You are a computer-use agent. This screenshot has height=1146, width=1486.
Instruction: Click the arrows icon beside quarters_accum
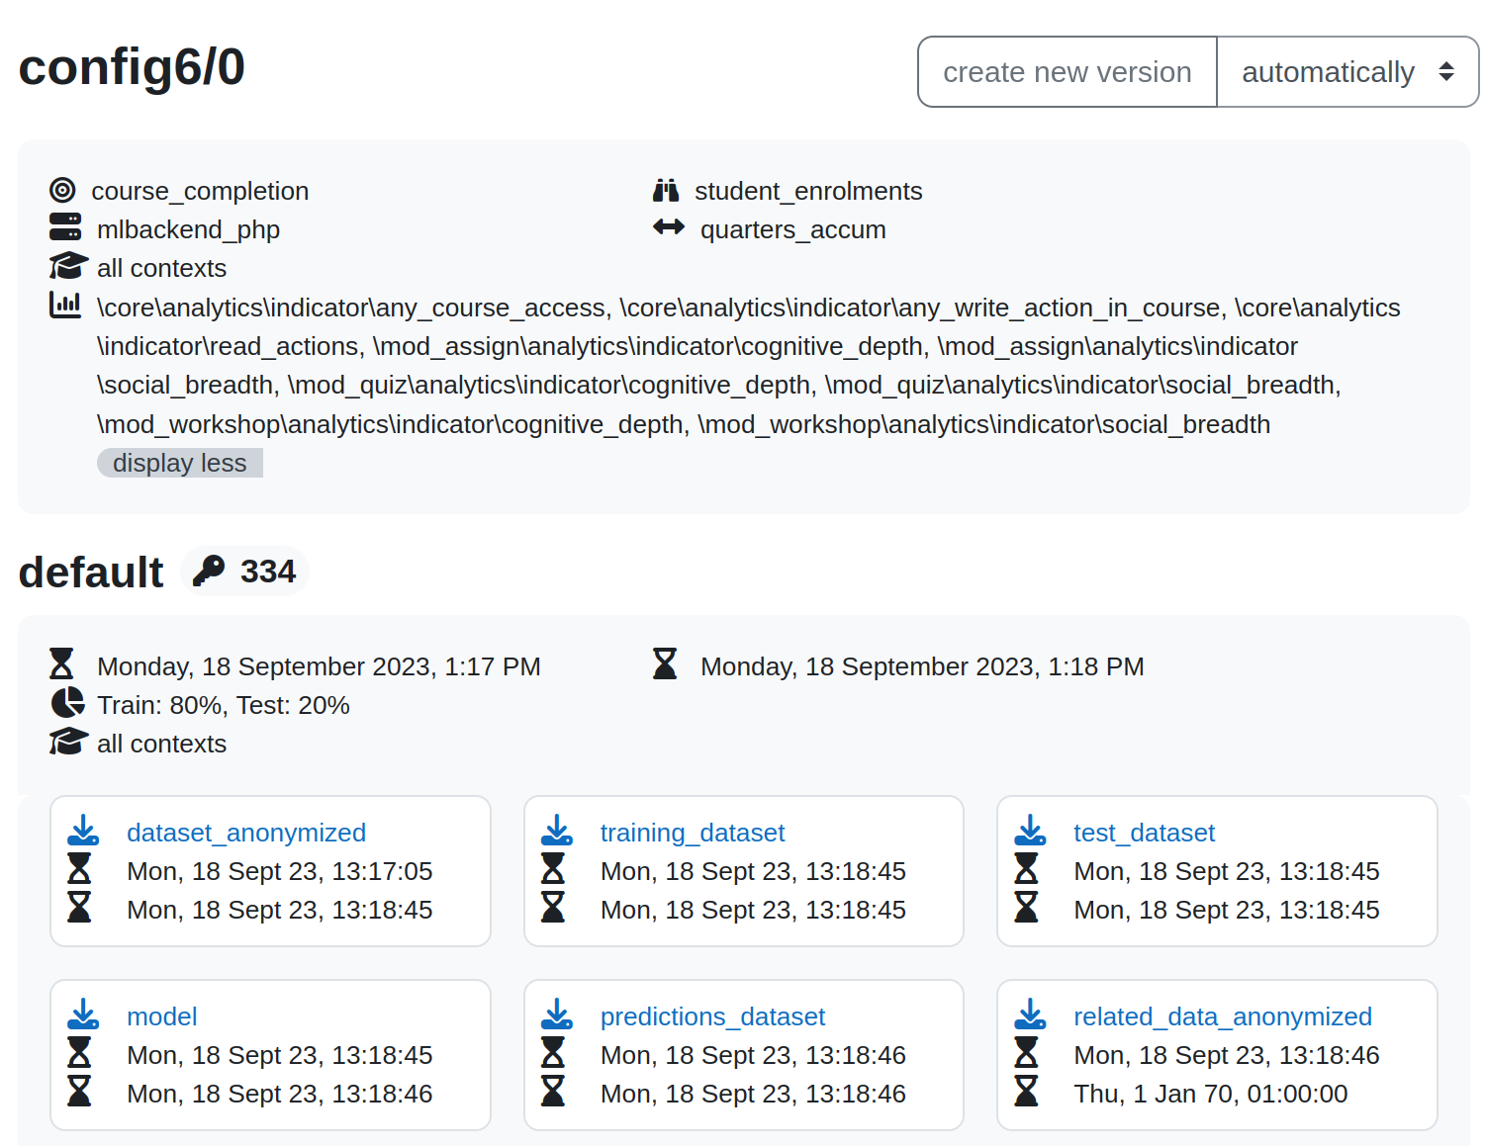[x=669, y=227]
